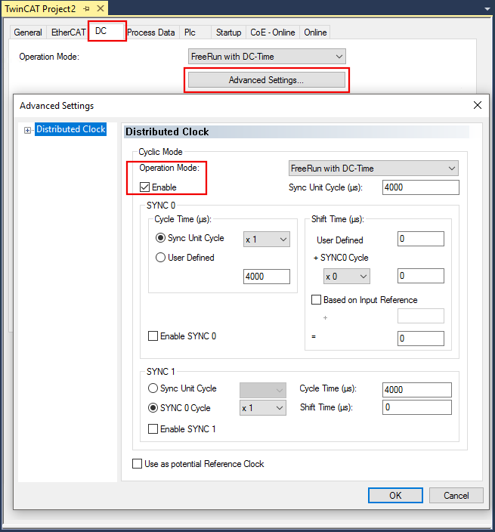Screen dimensions: 495x532
Task: Click the Cancel button
Action: (x=456, y=496)
